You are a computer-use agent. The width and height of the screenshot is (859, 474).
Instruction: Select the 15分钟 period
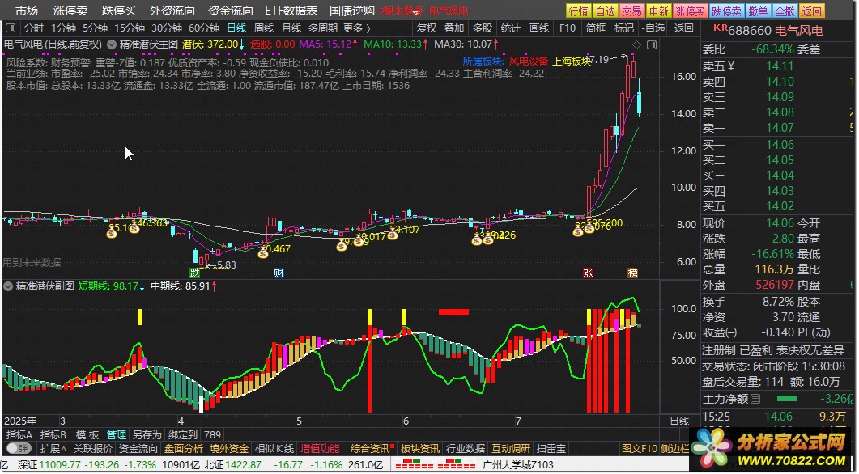click(130, 28)
